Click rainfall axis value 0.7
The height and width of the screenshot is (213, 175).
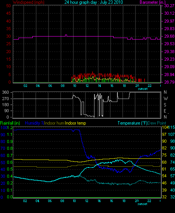[x=10, y=155]
